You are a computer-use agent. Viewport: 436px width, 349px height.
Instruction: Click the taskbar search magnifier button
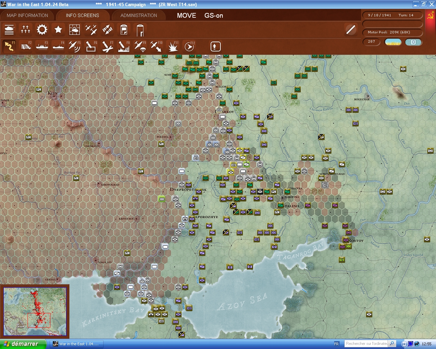392,344
